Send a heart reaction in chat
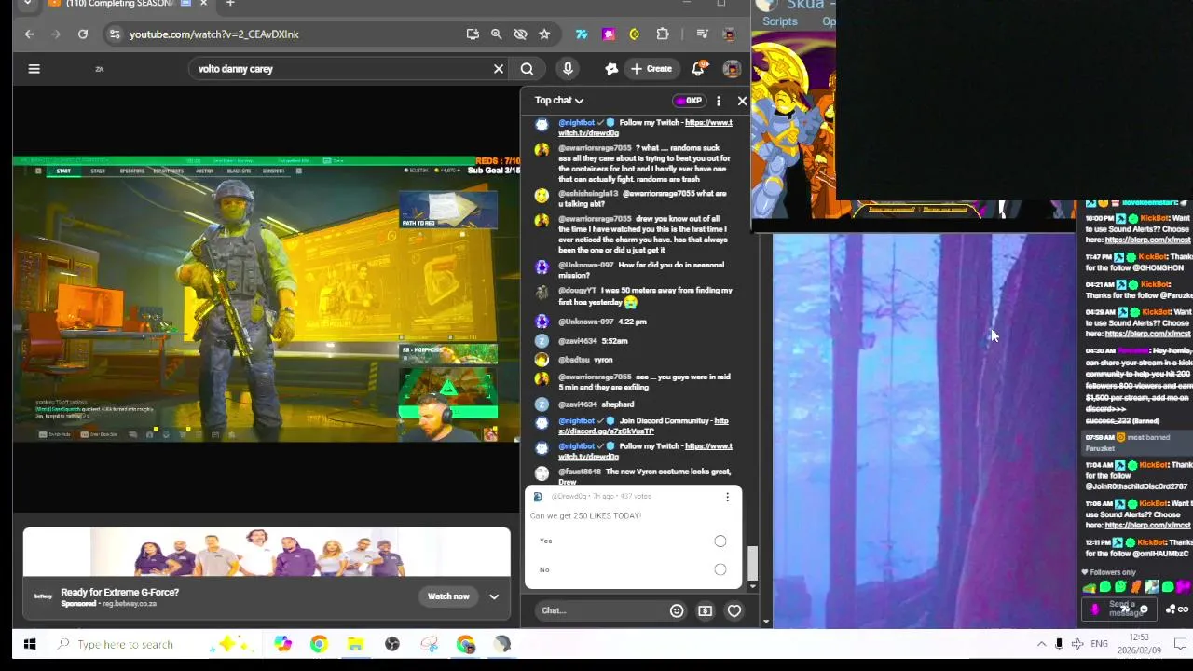Screen dimensions: 1193x671 tap(734, 610)
